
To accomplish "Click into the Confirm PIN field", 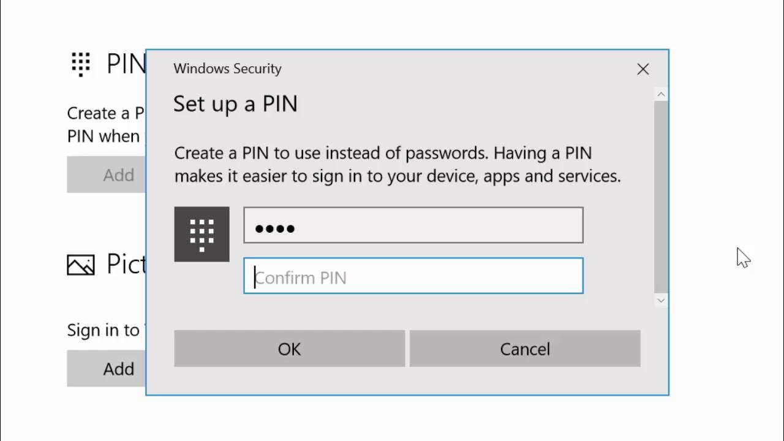I will (413, 276).
